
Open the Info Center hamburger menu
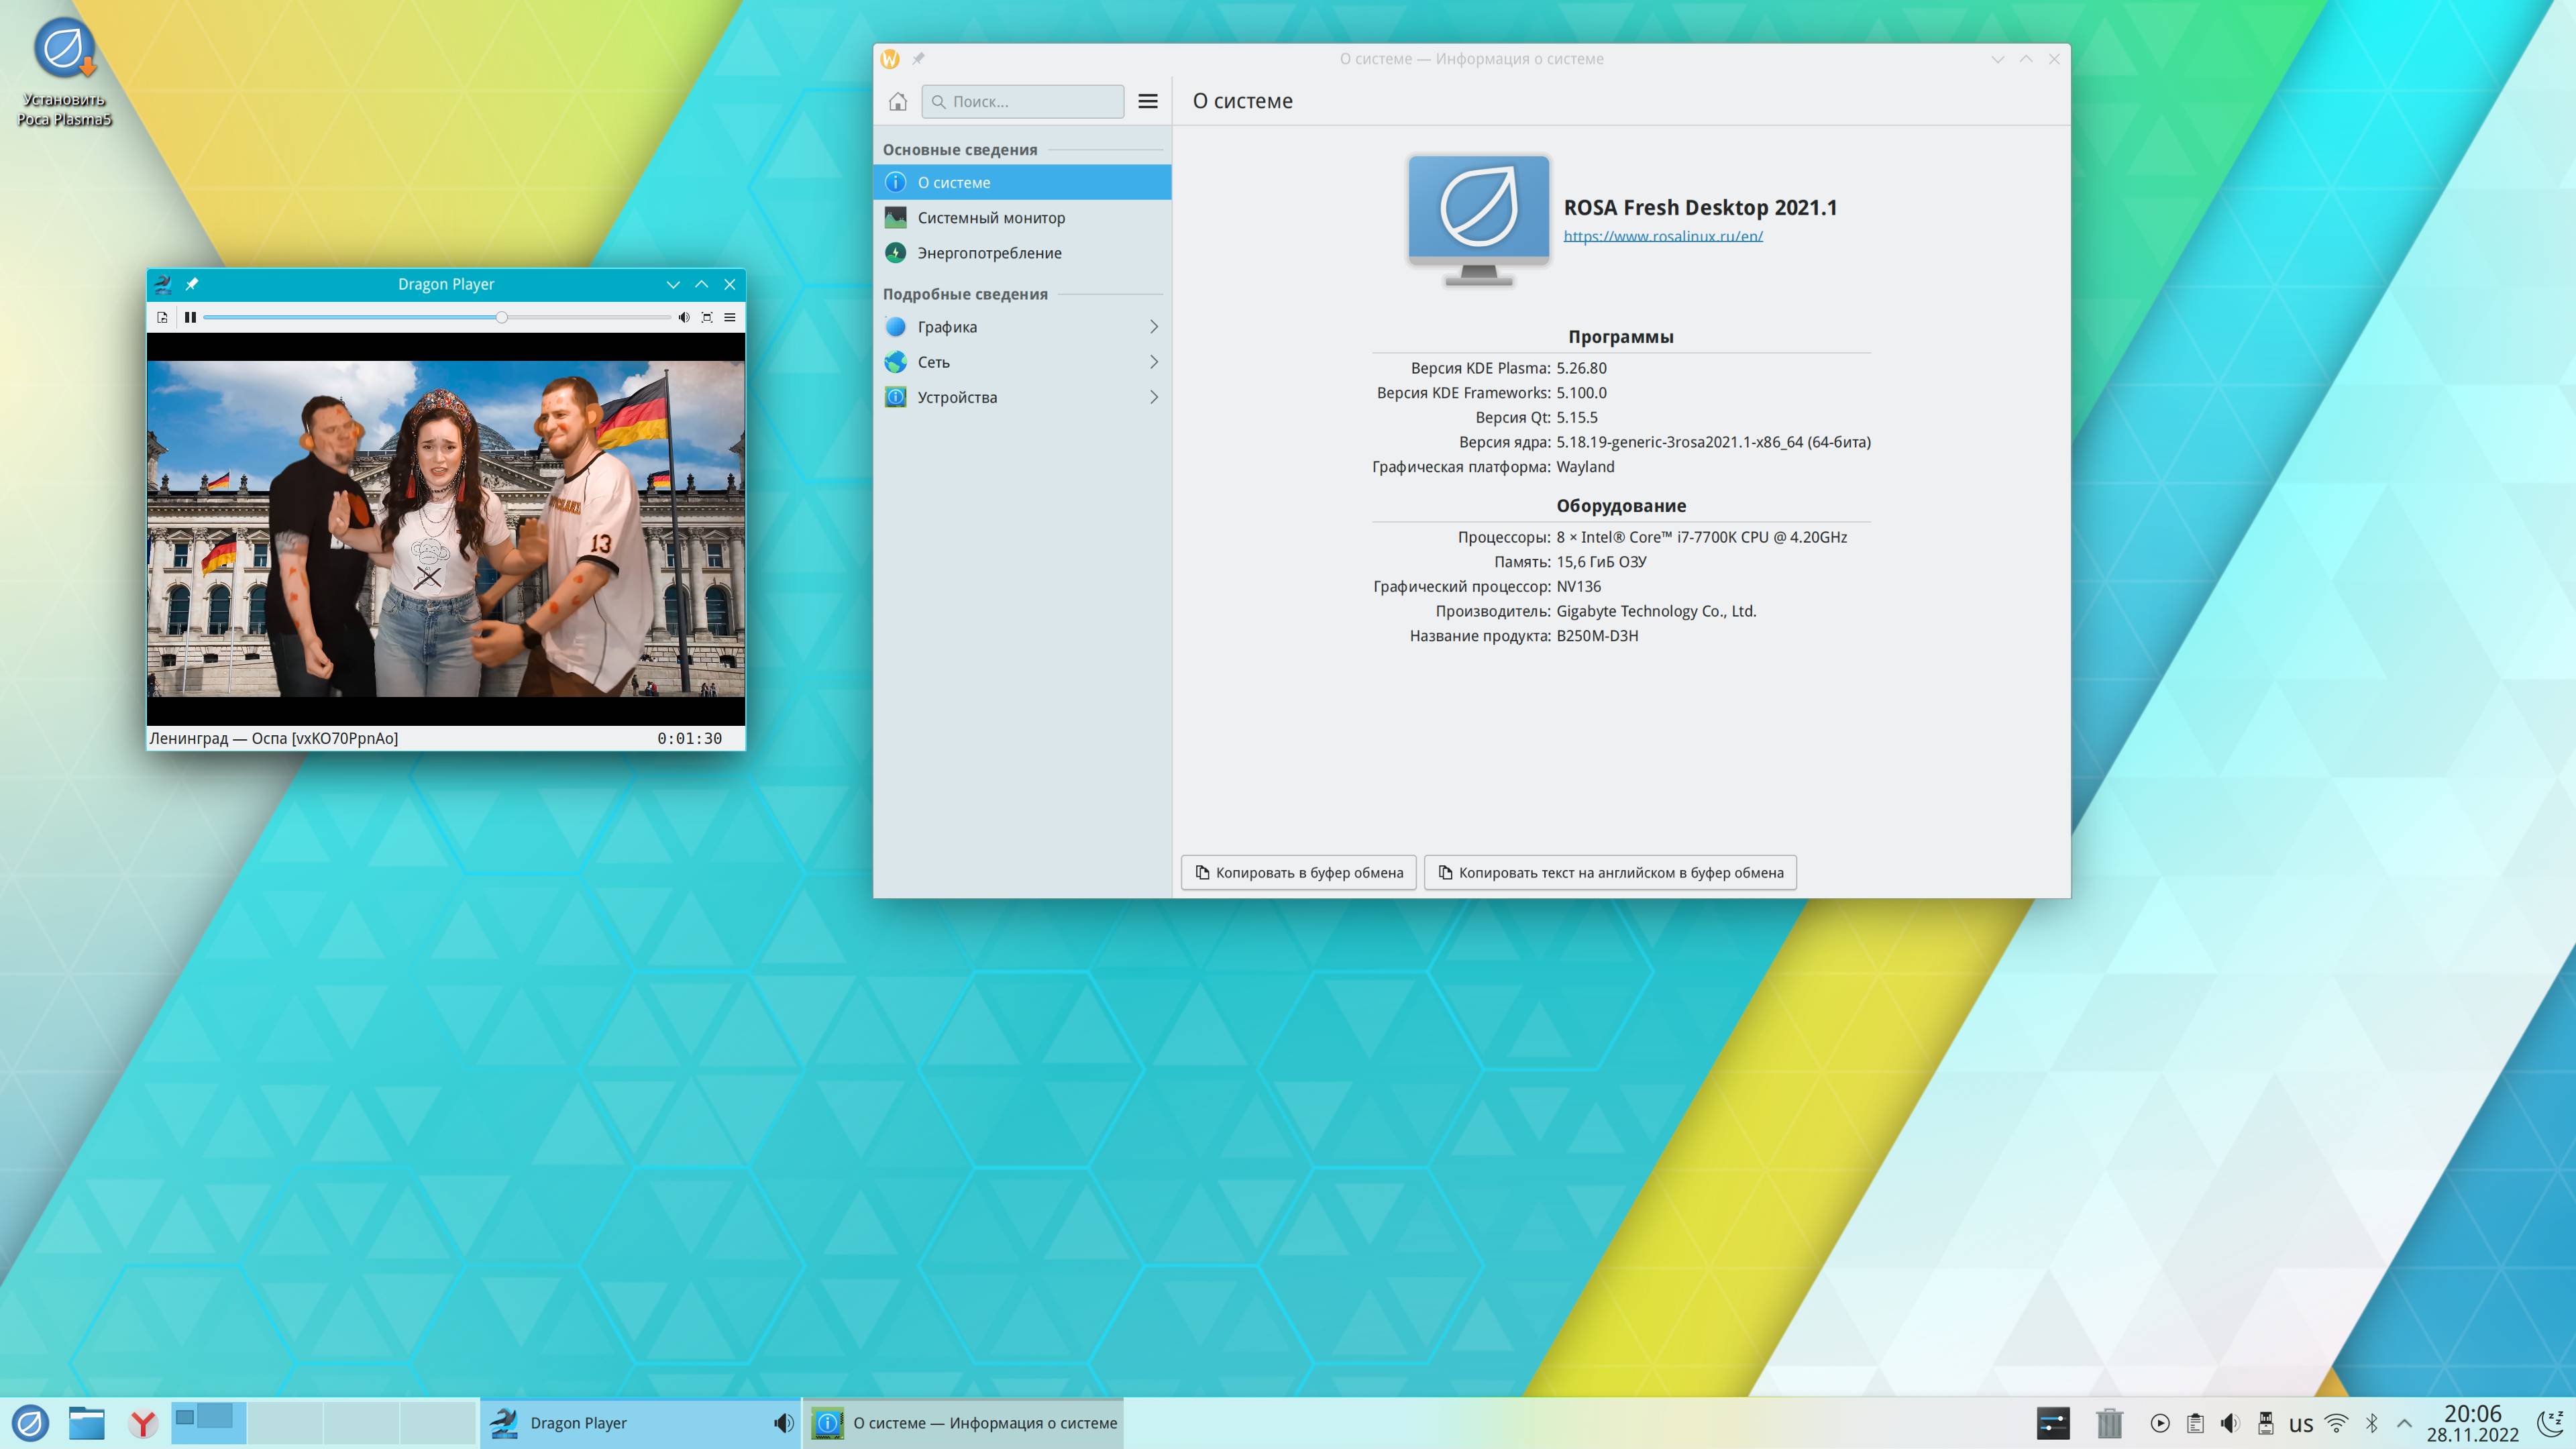pos(1148,101)
